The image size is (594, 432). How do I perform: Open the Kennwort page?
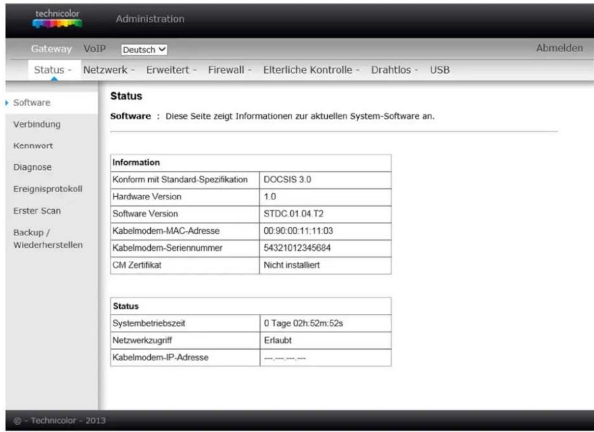point(33,145)
